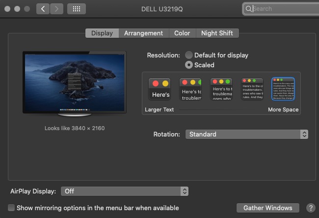Open the Night Shift tab
Viewport: 319px width, 218px height.
[x=217, y=33]
